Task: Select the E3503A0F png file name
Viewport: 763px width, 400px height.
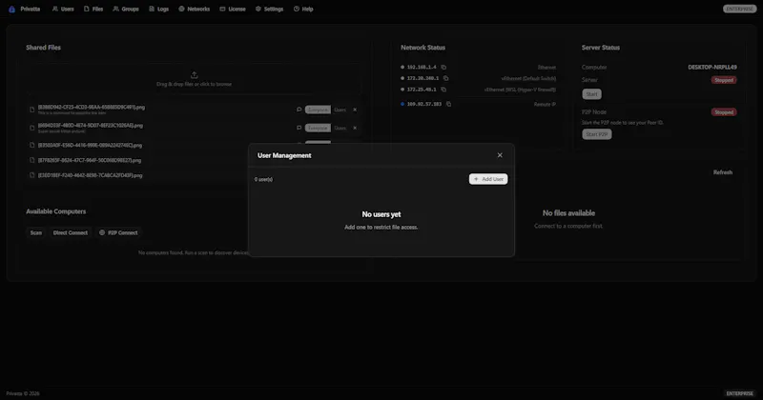Action: (90, 146)
